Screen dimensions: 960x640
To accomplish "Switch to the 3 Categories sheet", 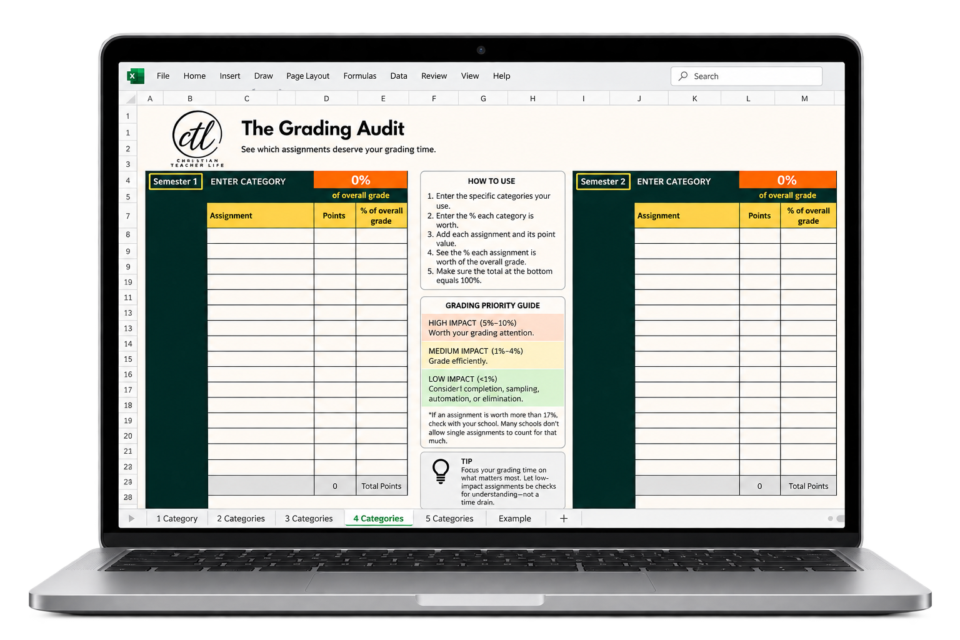I will point(309,519).
